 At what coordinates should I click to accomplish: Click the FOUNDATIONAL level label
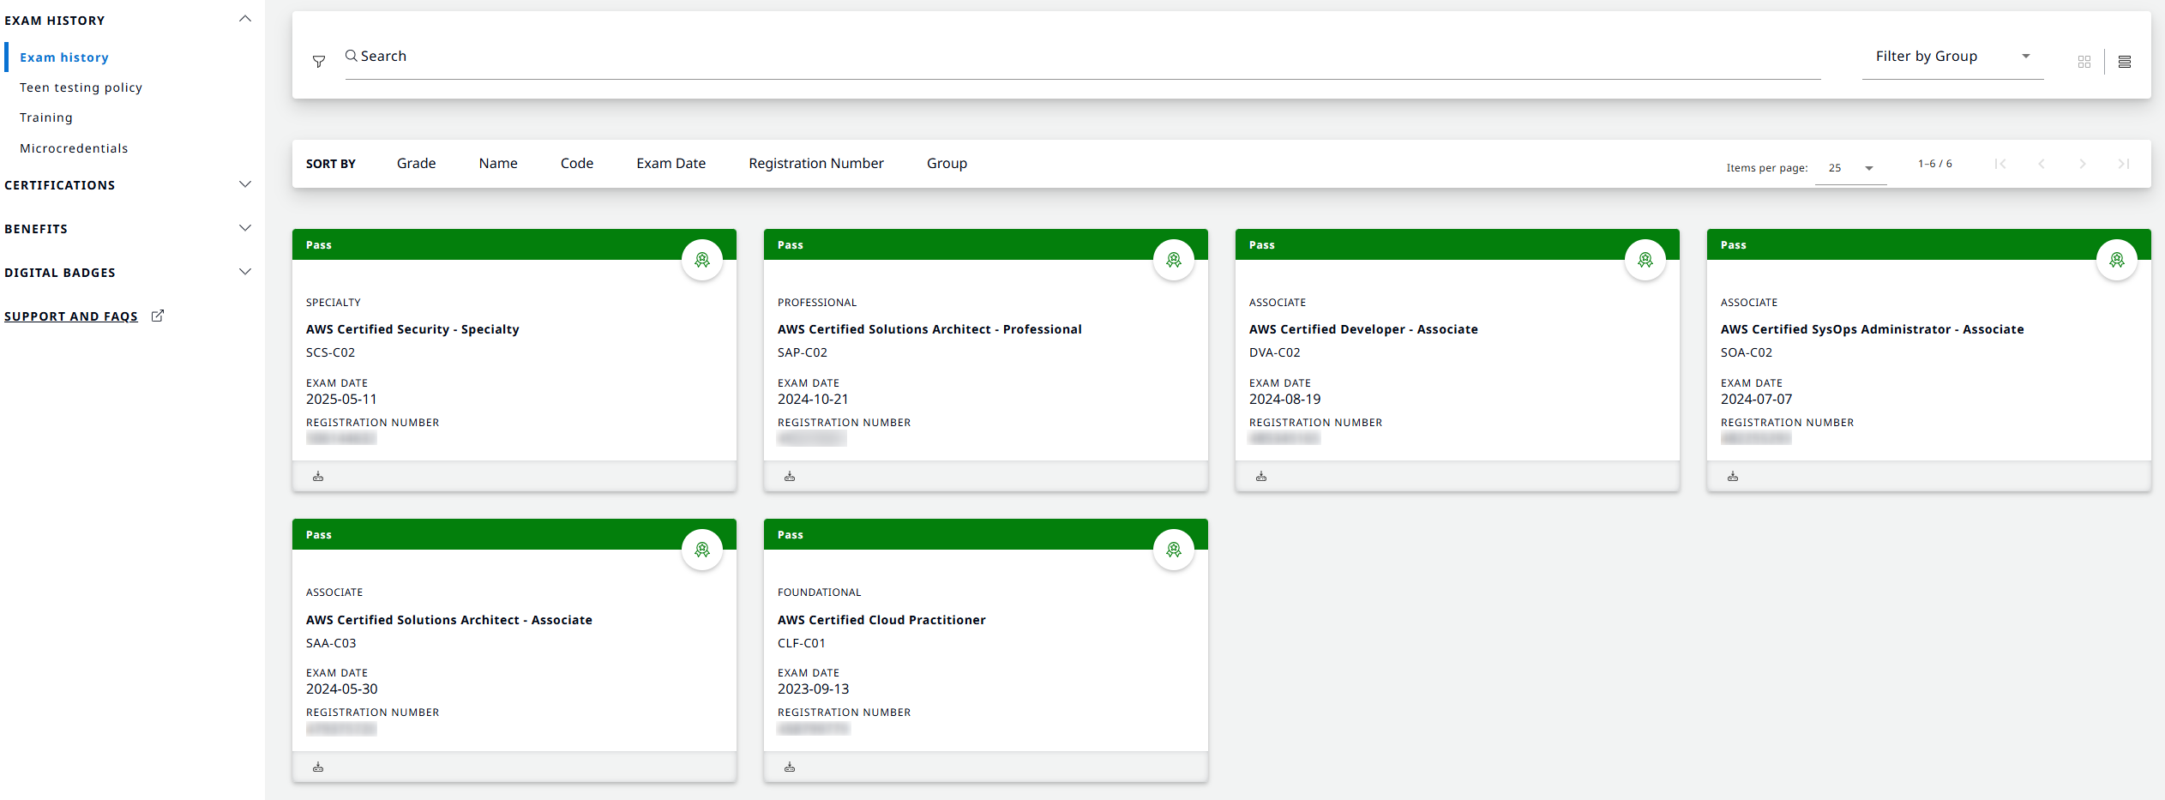[820, 592]
